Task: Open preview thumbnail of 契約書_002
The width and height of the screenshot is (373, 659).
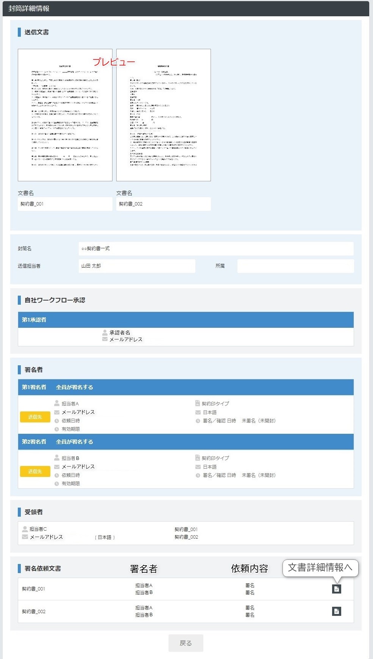Action: click(x=164, y=115)
